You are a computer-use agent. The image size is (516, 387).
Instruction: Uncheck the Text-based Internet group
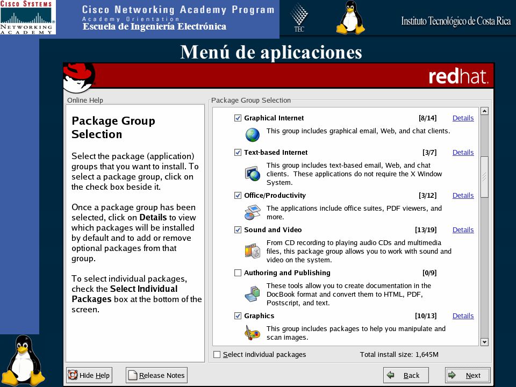pyautogui.click(x=238, y=152)
